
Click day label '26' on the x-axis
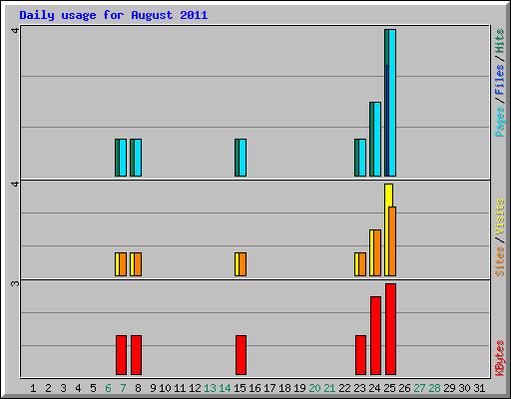404,388
